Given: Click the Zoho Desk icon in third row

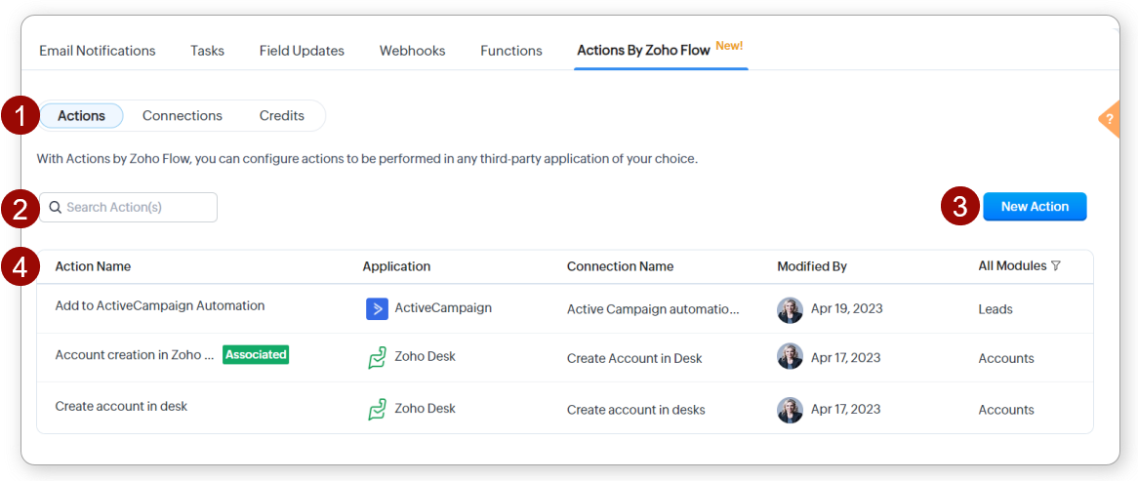Looking at the screenshot, I should click(x=377, y=410).
